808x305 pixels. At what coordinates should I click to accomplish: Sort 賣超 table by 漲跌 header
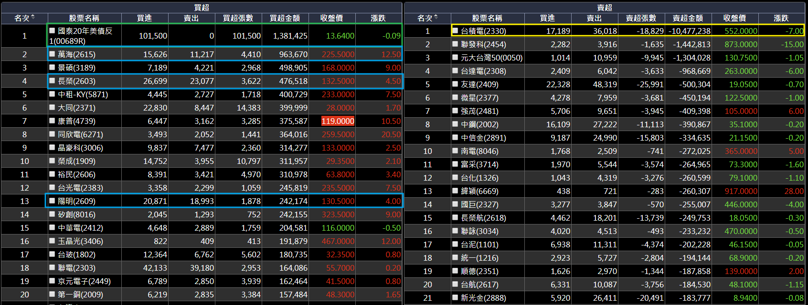(781, 18)
